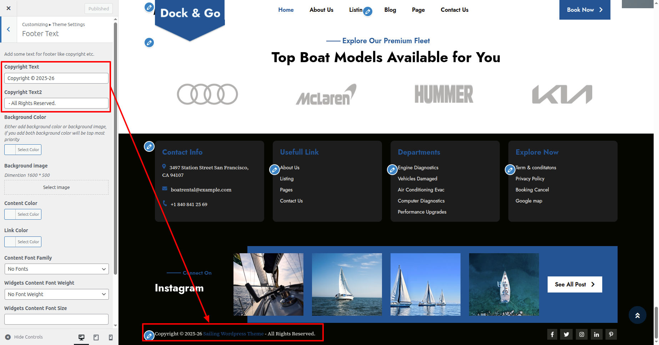Hide the Customizer controls
Screen dimensions: 659x345
coord(24,337)
